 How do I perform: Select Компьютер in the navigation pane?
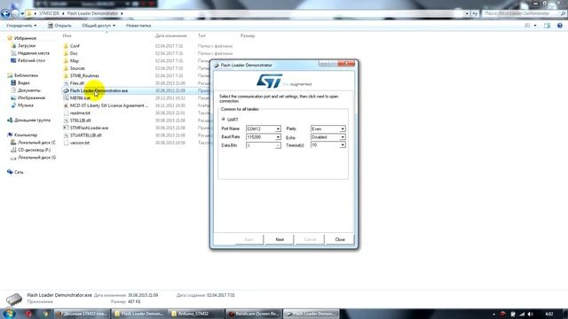point(22,135)
